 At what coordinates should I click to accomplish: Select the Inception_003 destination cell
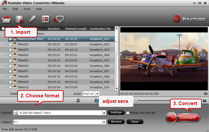[x=99, y=50]
